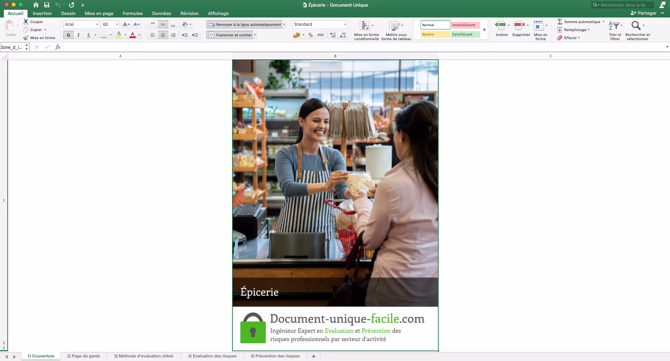Increase font size with the big A
670x361 pixels.
click(126, 24)
